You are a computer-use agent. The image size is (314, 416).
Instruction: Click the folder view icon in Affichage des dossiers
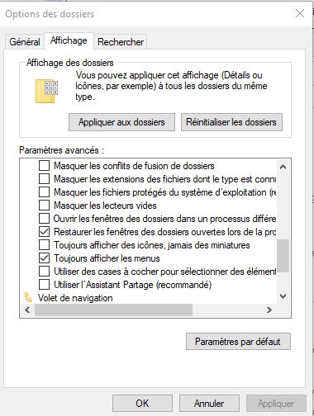tap(46, 91)
